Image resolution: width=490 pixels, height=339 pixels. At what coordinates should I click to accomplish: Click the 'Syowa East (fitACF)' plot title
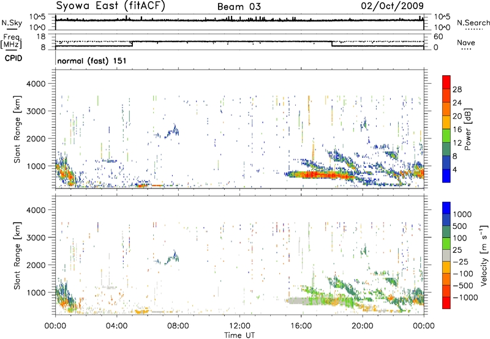(x=110, y=6)
